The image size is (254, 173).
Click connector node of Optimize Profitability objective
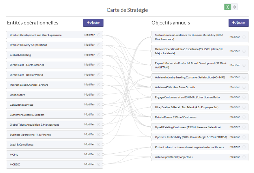click(151, 137)
